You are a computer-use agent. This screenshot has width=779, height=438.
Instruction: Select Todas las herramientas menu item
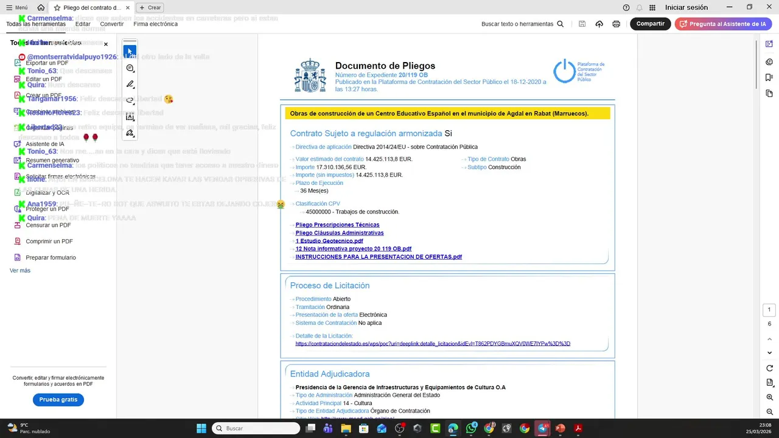[x=36, y=24]
